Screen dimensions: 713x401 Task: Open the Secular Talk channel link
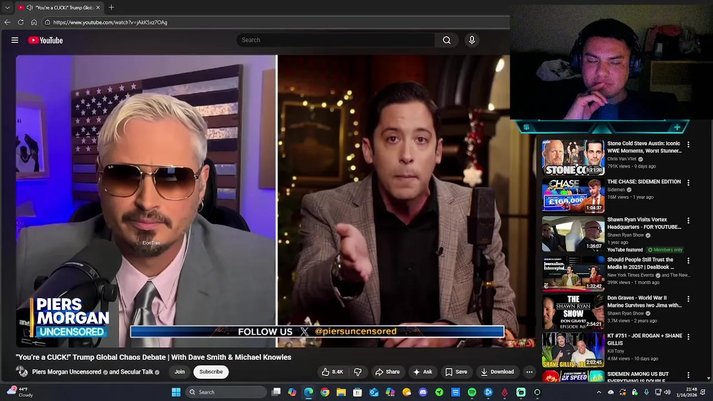136,372
